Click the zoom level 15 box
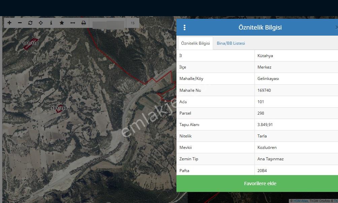 pos(133,23)
